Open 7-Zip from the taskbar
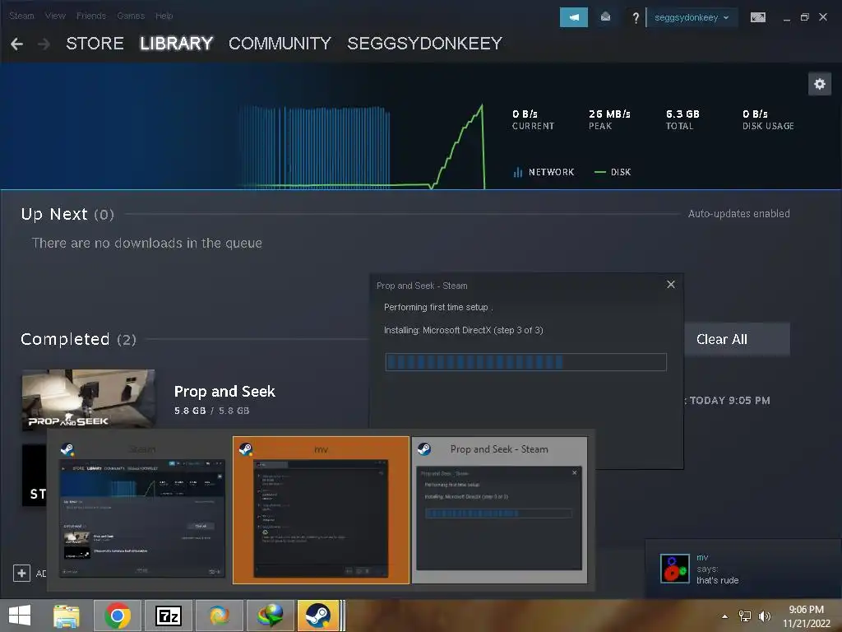Viewport: 842px width, 632px height. tap(168, 616)
